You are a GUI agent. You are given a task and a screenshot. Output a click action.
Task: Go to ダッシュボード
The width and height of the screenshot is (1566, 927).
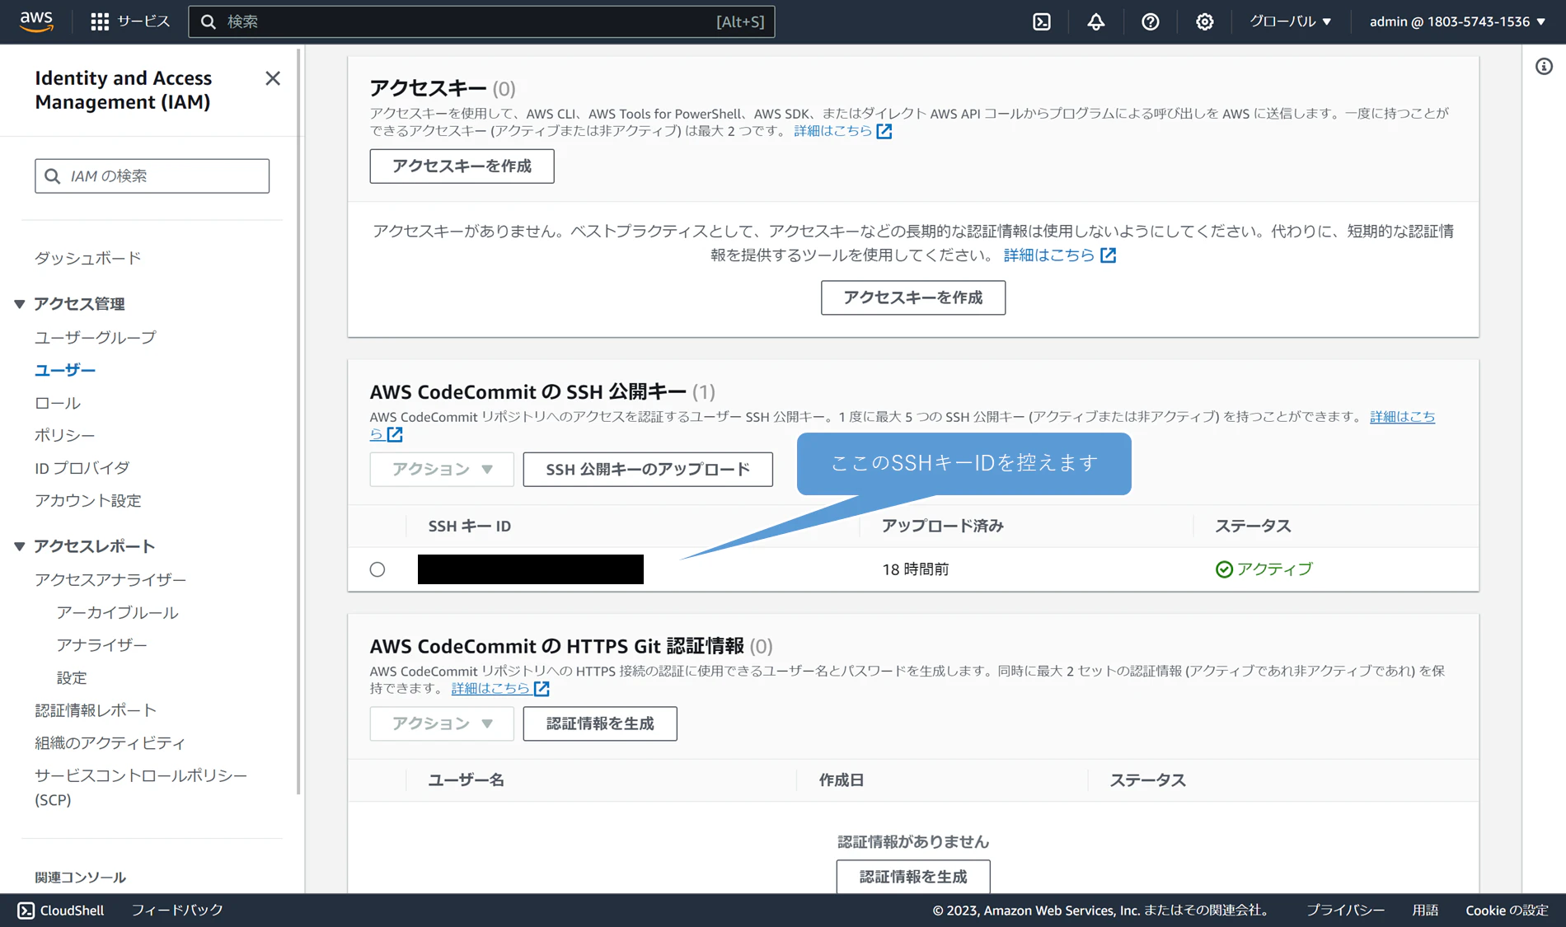[88, 259]
